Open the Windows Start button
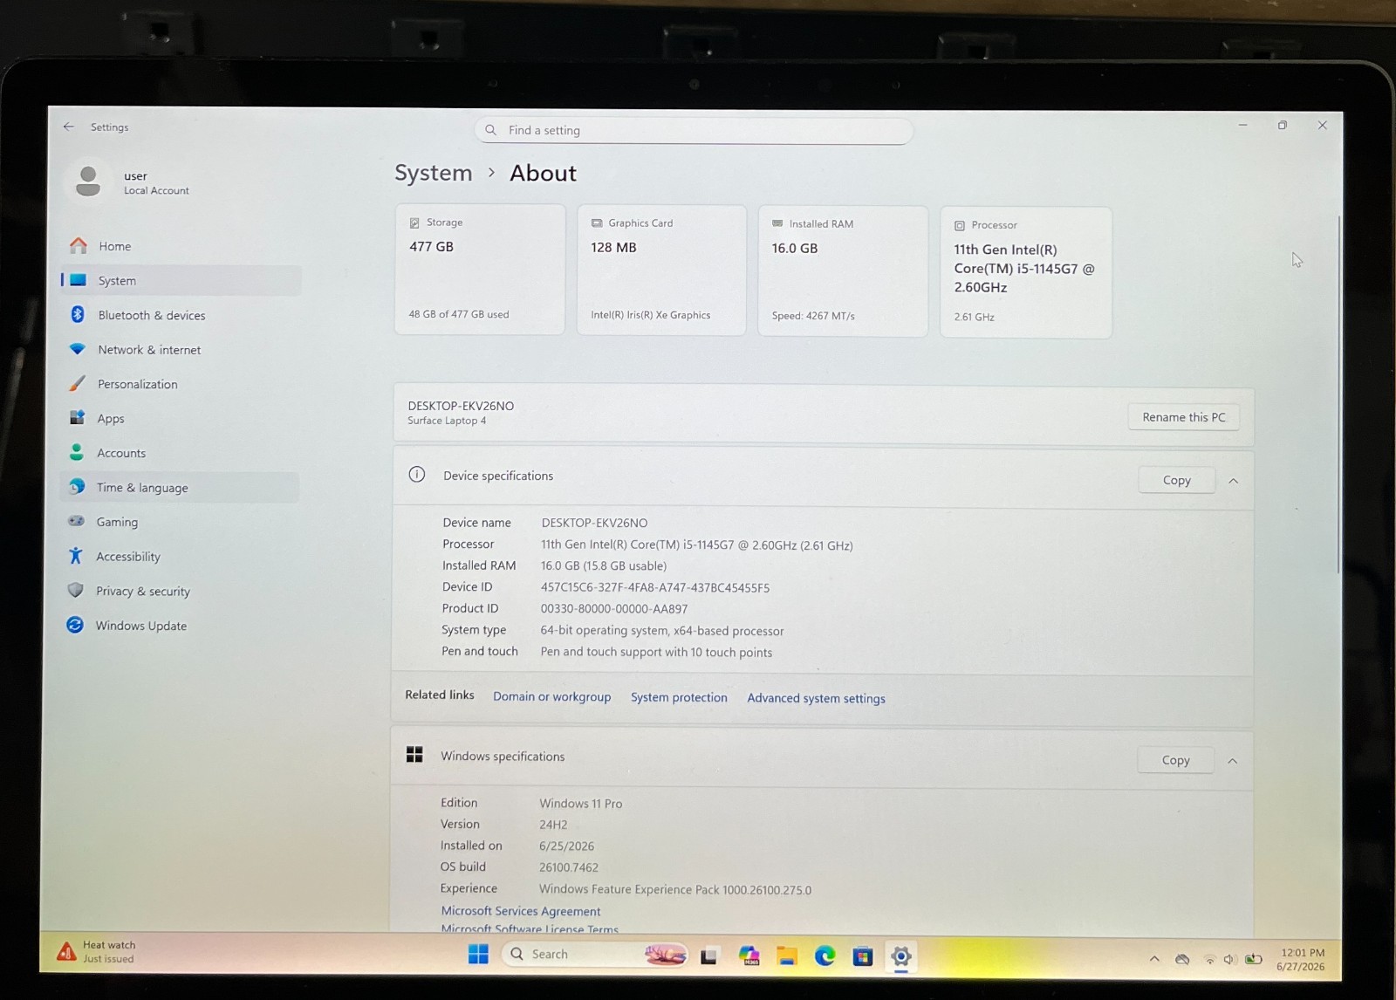 (x=478, y=954)
